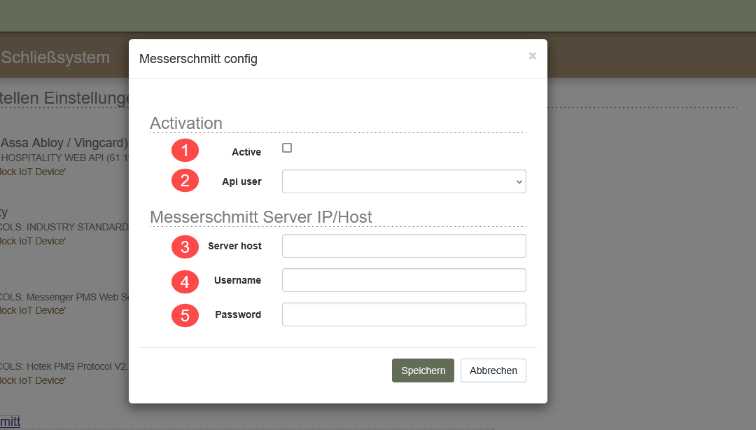Click the 'Password' label

click(x=238, y=314)
